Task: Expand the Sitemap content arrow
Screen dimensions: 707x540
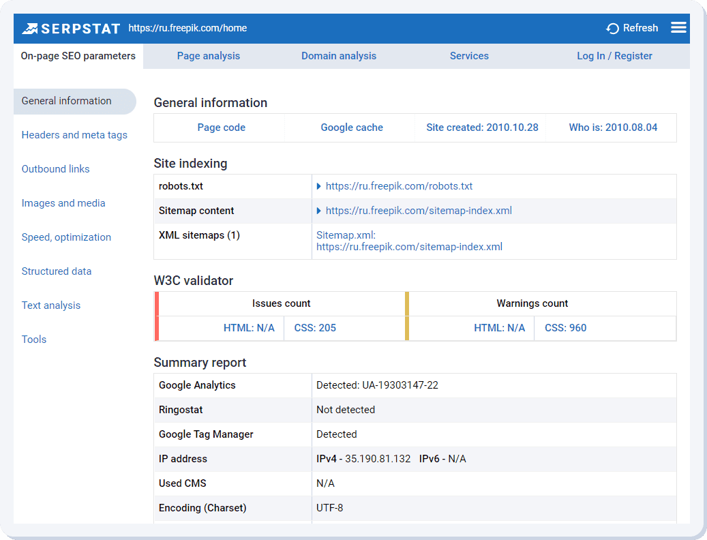Action: pos(319,211)
